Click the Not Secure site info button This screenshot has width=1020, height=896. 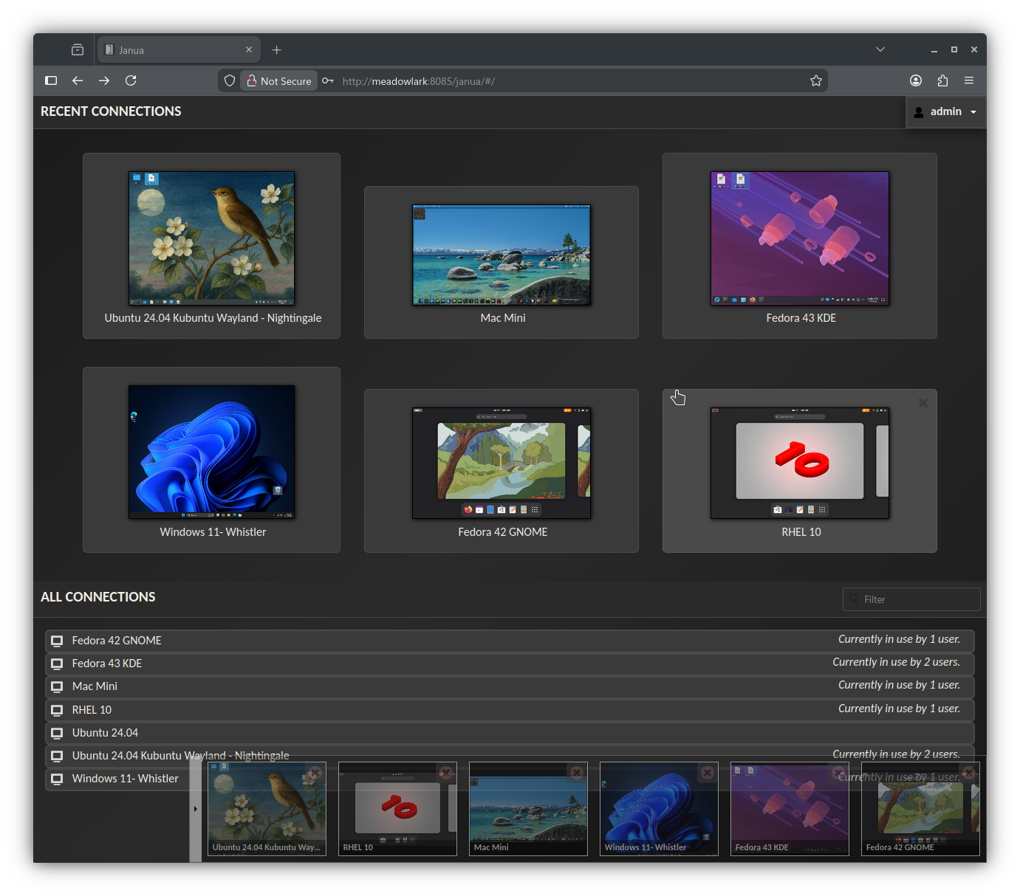pos(278,80)
